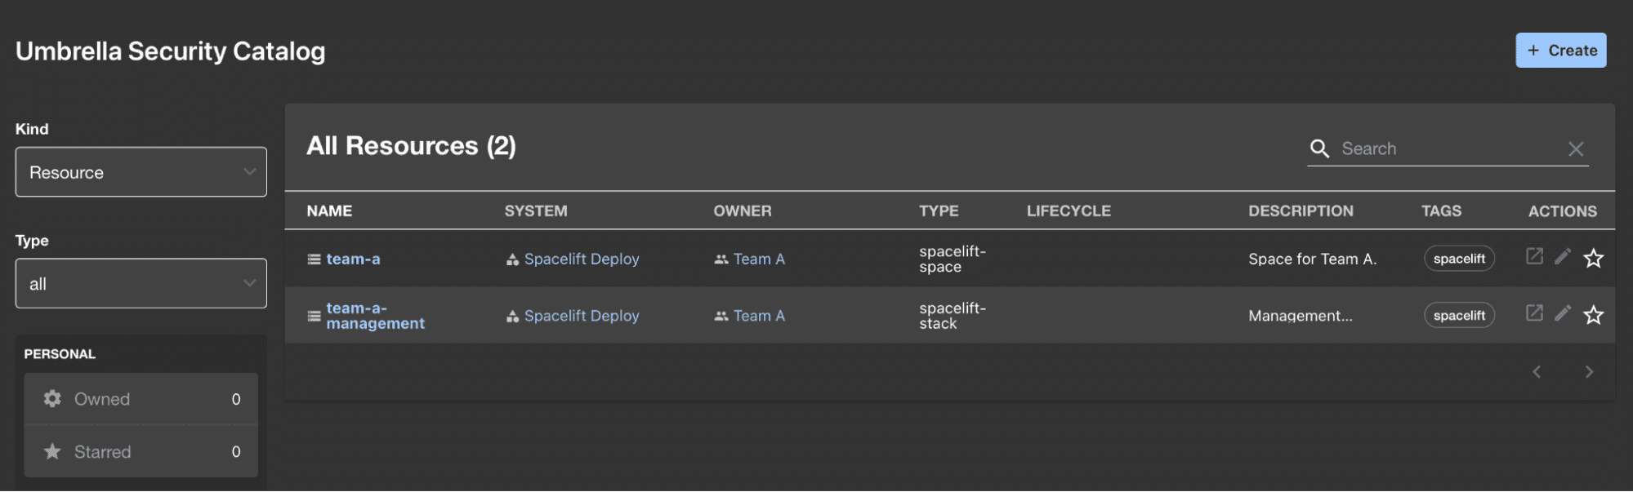Click the gear icon beside Owned
1633x492 pixels.
[x=52, y=399]
